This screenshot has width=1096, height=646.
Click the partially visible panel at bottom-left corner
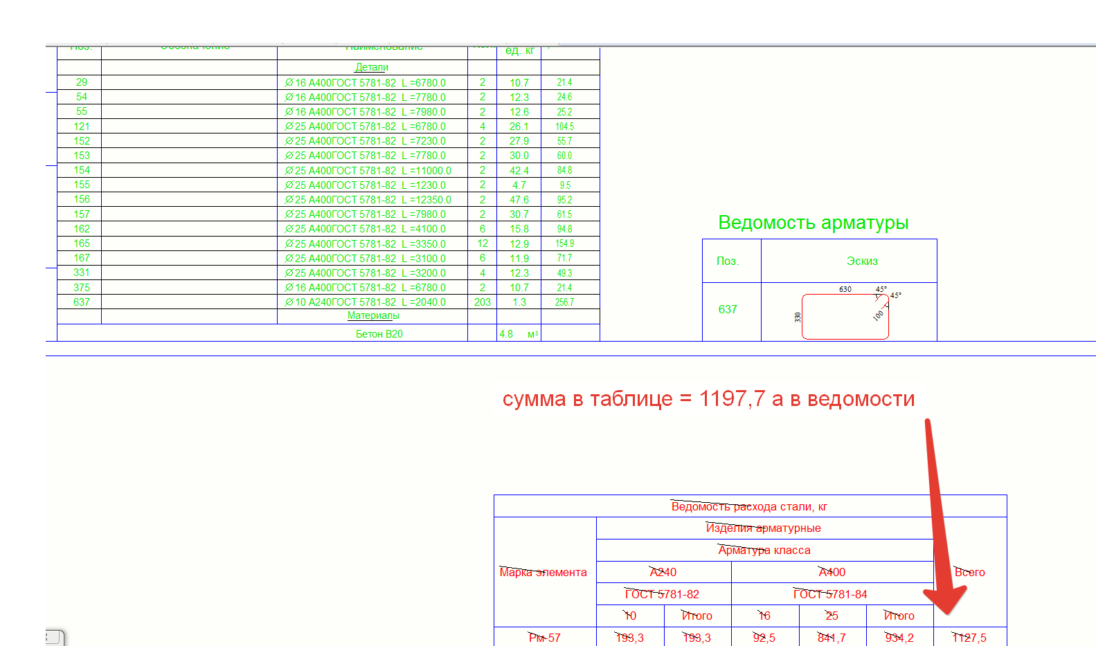click(55, 637)
